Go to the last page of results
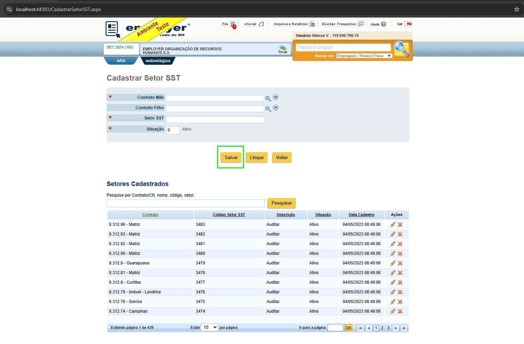The width and height of the screenshot is (524, 344). coord(404,328)
